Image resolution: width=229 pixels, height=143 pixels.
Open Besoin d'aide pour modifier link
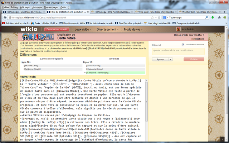[189, 35]
